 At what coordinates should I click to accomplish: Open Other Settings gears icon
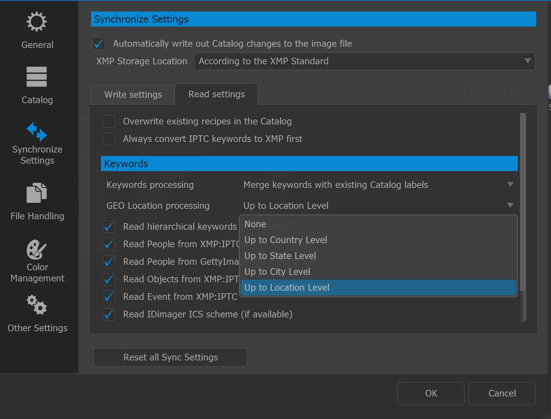click(x=37, y=304)
